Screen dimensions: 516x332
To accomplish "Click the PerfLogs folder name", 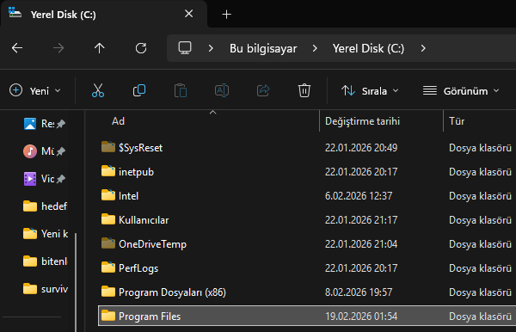I will point(138,268).
